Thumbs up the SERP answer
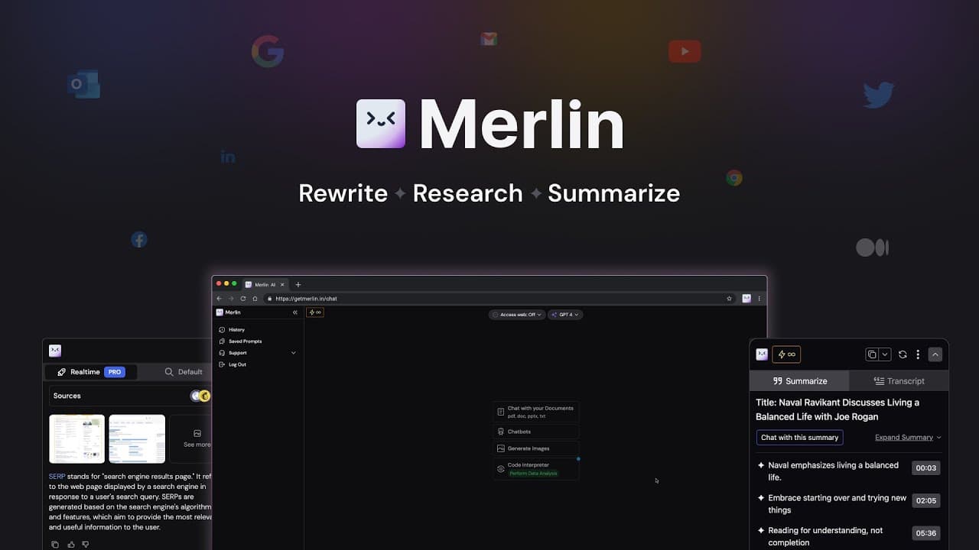979x550 pixels. [x=70, y=545]
